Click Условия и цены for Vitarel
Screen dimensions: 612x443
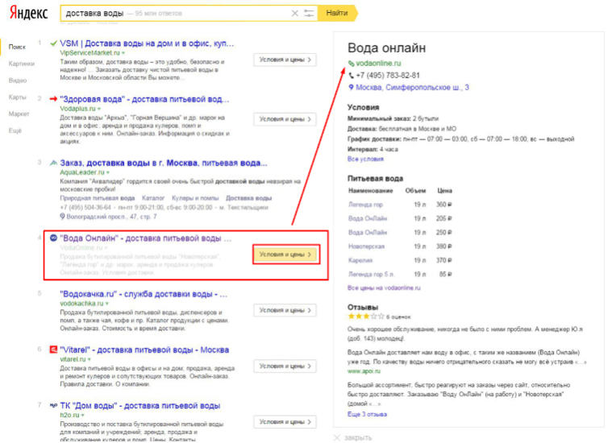pyautogui.click(x=285, y=366)
